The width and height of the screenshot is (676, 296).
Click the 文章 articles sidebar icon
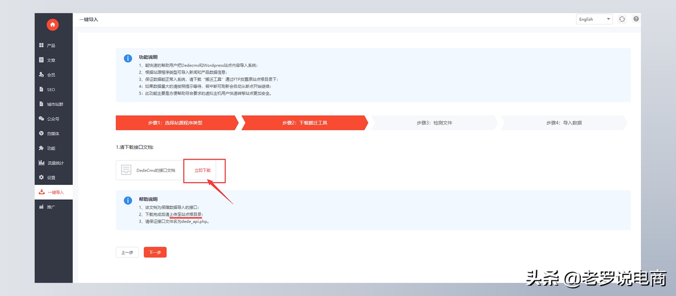tap(41, 60)
